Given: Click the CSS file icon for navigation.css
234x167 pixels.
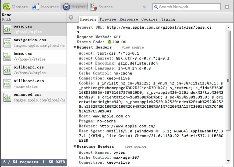Looking at the screenshot, I should click(7, 43).
